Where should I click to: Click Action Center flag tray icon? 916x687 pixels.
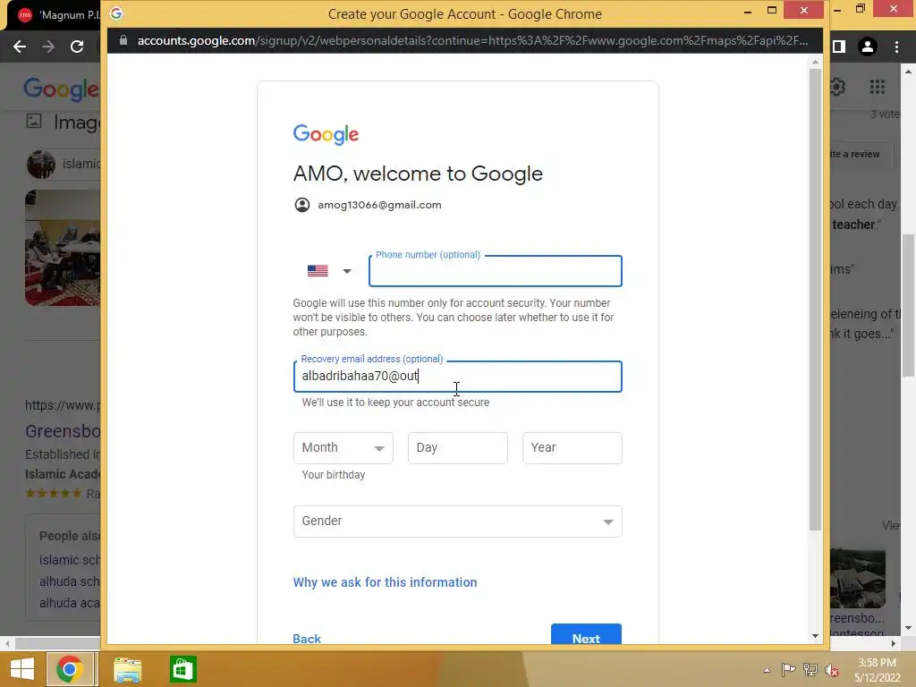[789, 670]
